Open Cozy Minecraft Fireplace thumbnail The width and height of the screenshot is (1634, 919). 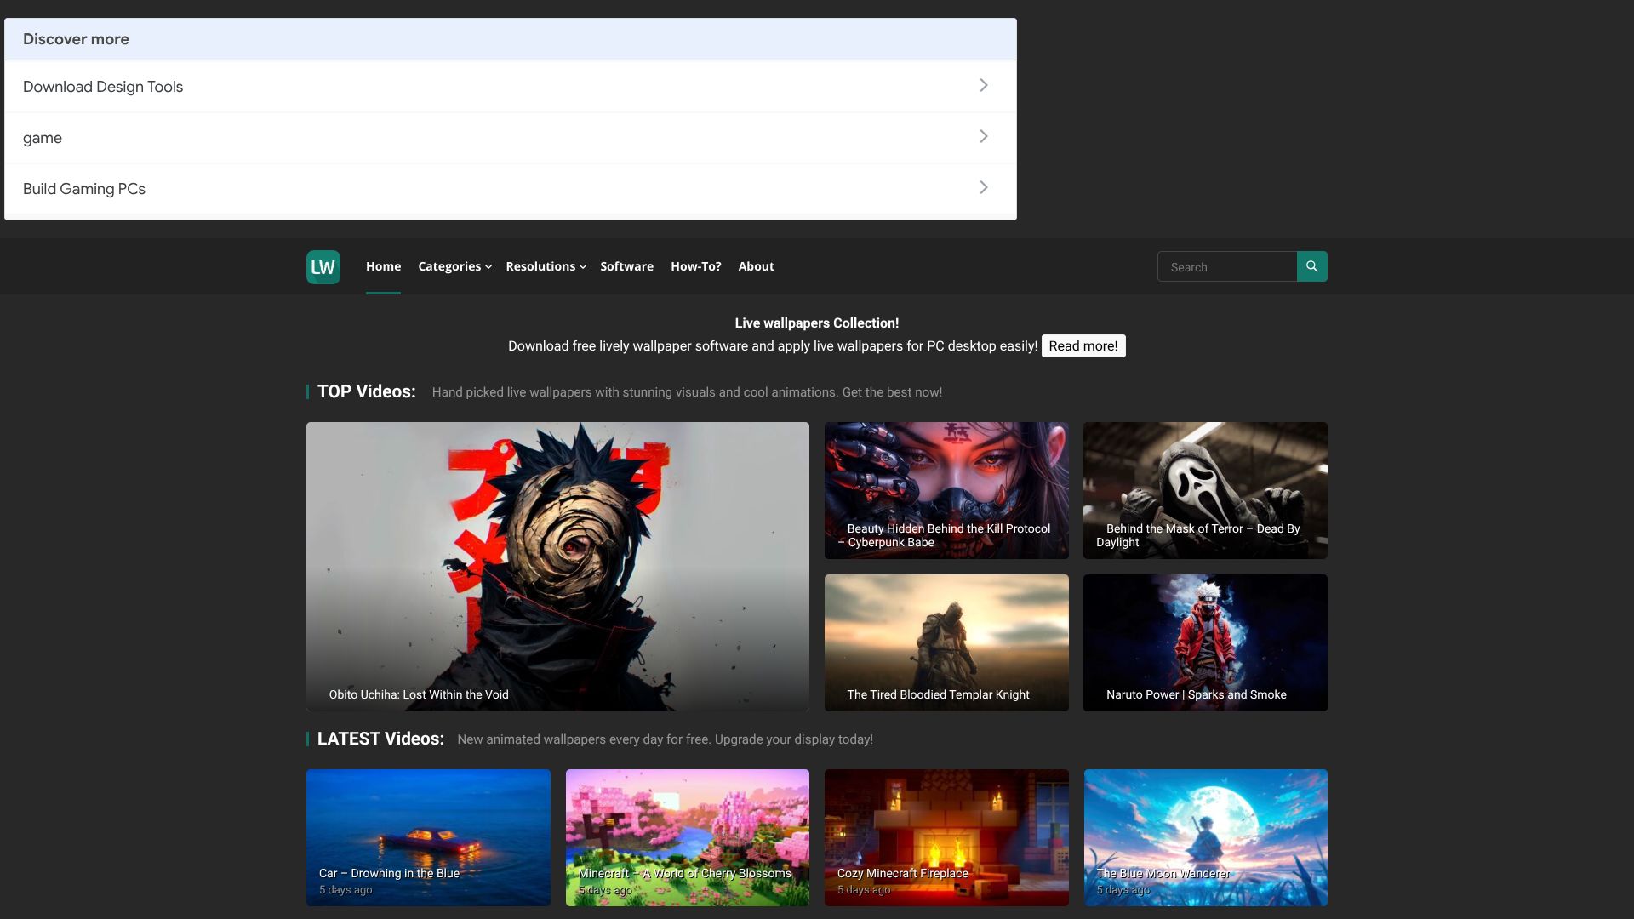946,837
